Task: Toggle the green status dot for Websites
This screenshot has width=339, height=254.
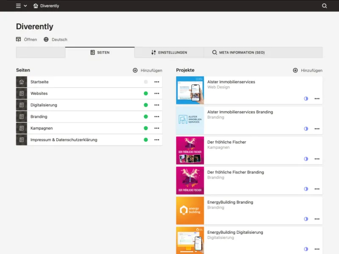Action: point(146,93)
